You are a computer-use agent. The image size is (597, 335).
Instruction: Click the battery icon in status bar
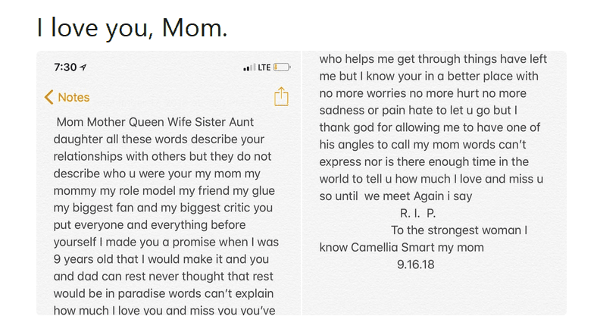tap(282, 67)
